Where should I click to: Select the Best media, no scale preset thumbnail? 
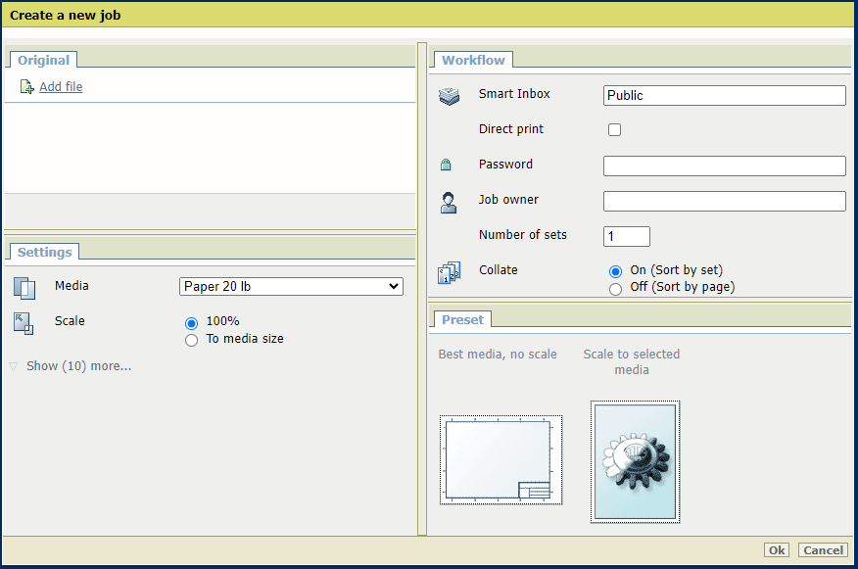click(500, 459)
